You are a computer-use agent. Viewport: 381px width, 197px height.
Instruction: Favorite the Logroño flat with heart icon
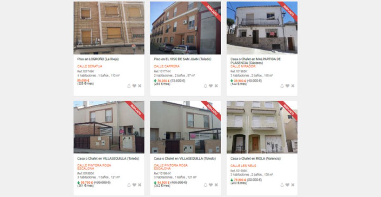click(134, 86)
